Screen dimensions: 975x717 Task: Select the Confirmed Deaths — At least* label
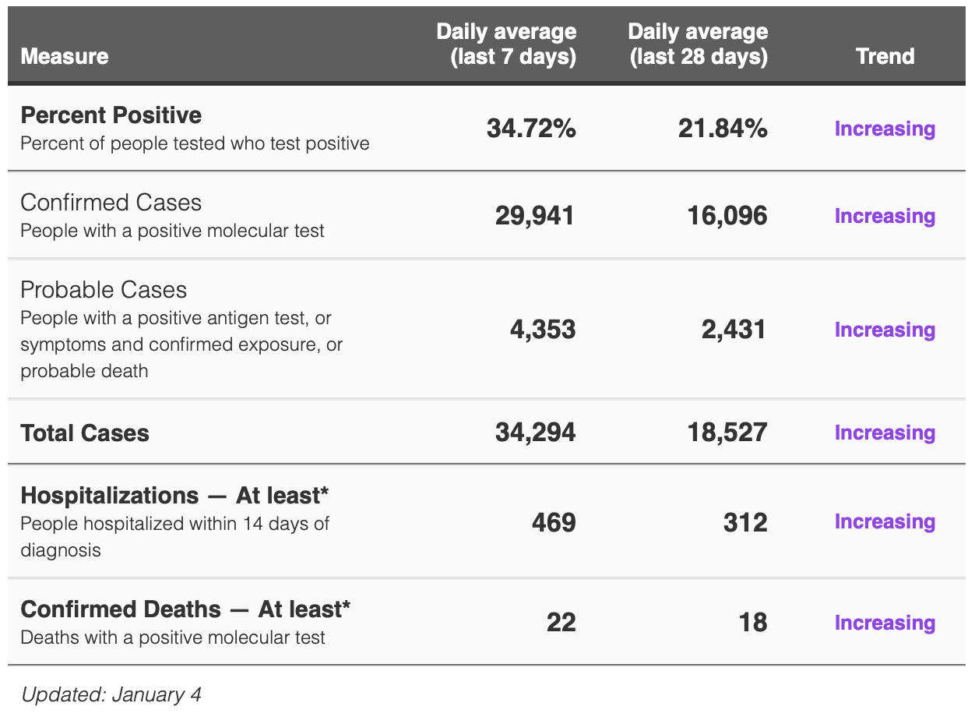pyautogui.click(x=185, y=609)
